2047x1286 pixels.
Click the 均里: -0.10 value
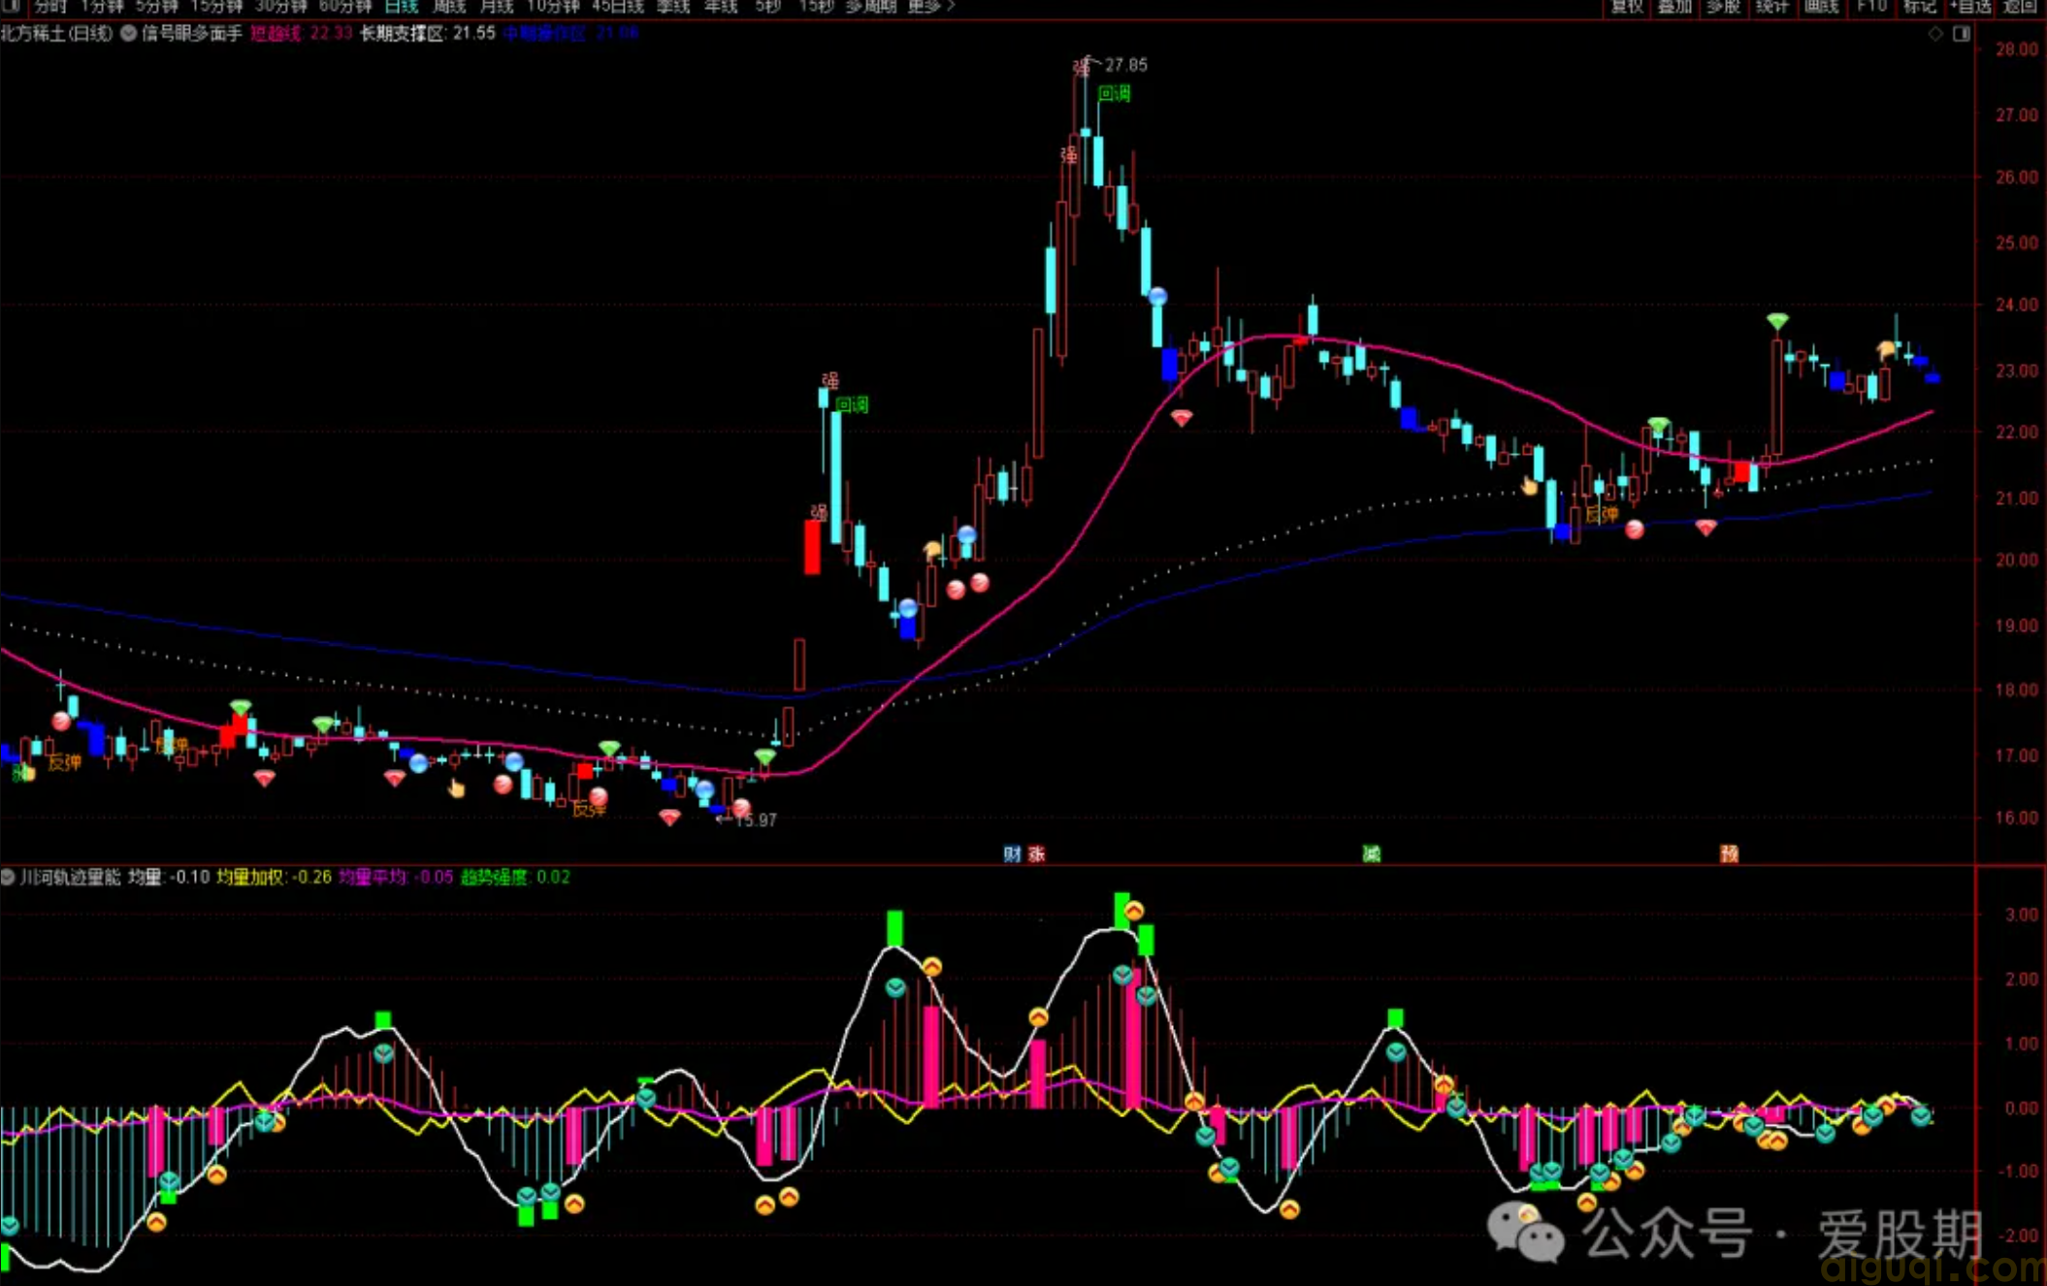click(169, 877)
